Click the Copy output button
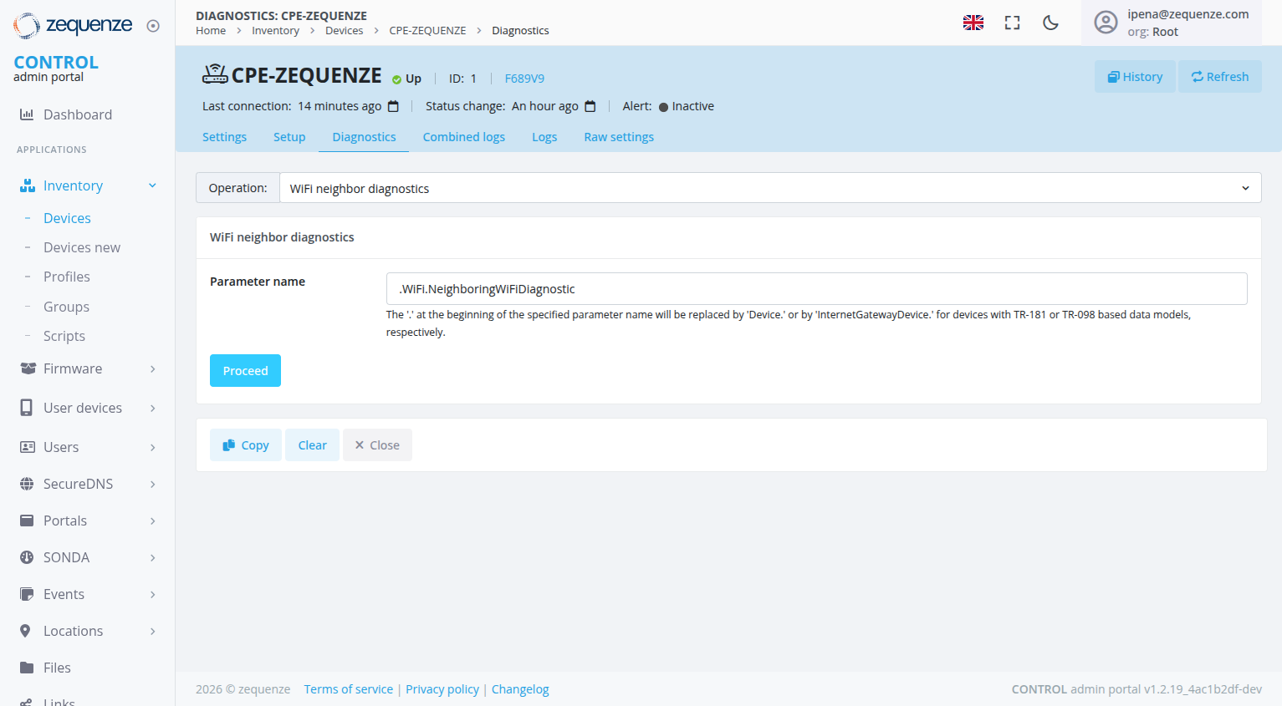Viewport: 1282px width, 706px height. [245, 445]
